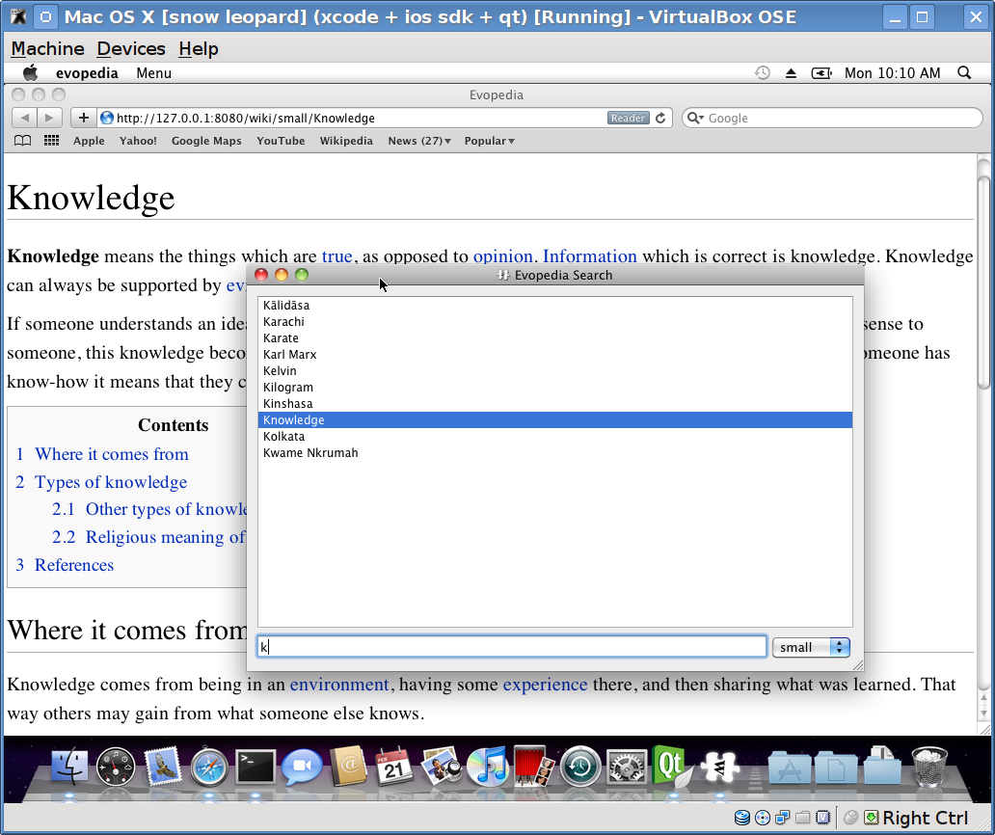Show bookmarks with the open book icon
This screenshot has height=835, width=995.
coord(23,141)
